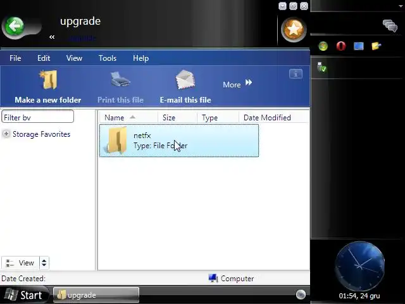The height and width of the screenshot is (304, 405).
Task: Click the double chevron breadcrumb arrow
Action: [x=52, y=37]
